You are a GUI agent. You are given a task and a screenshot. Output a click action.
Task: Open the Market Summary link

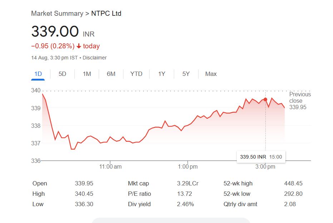(57, 14)
